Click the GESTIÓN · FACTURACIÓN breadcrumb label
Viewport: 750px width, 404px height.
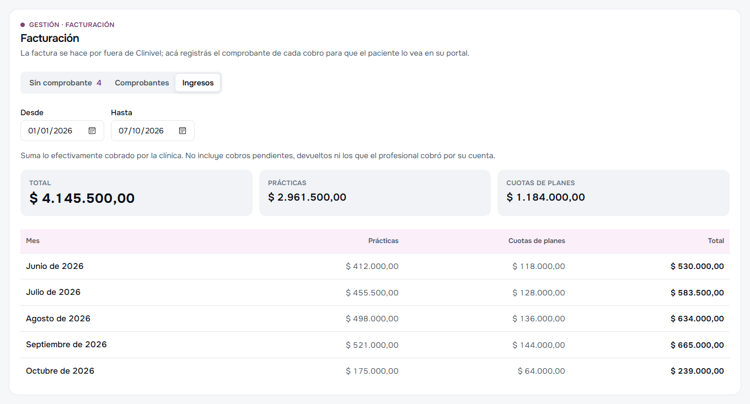[x=72, y=25]
